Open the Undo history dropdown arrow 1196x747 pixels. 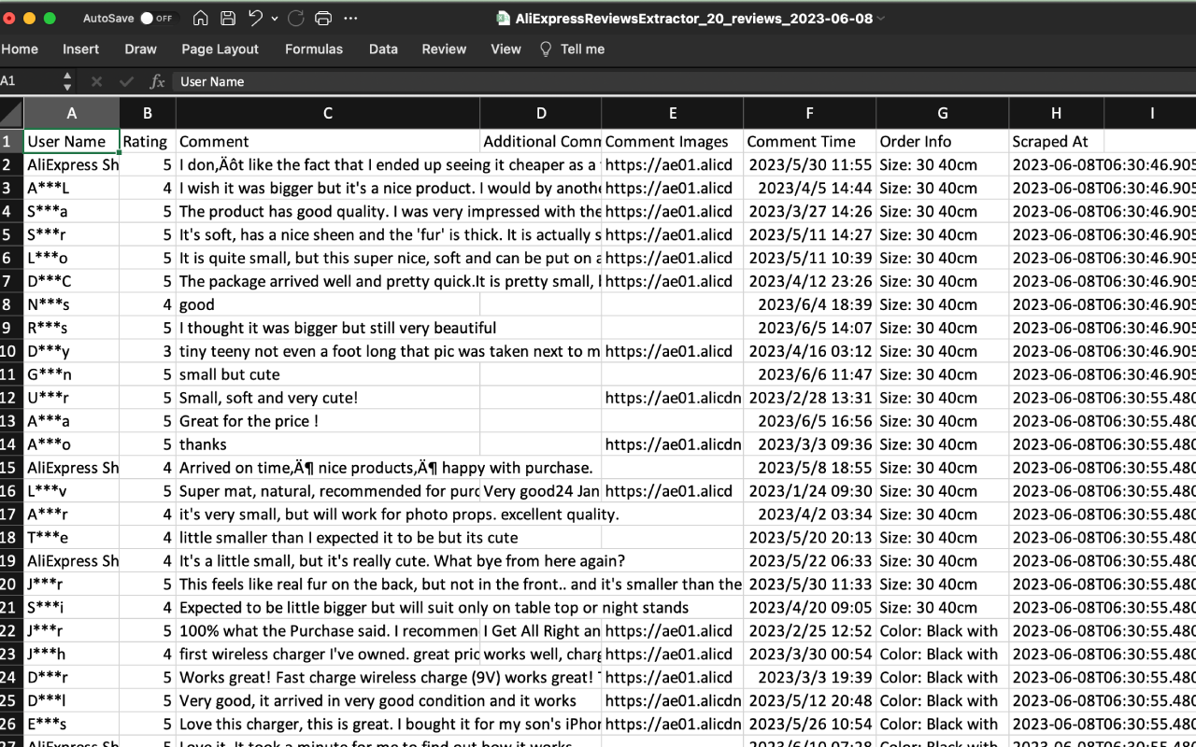tap(275, 18)
